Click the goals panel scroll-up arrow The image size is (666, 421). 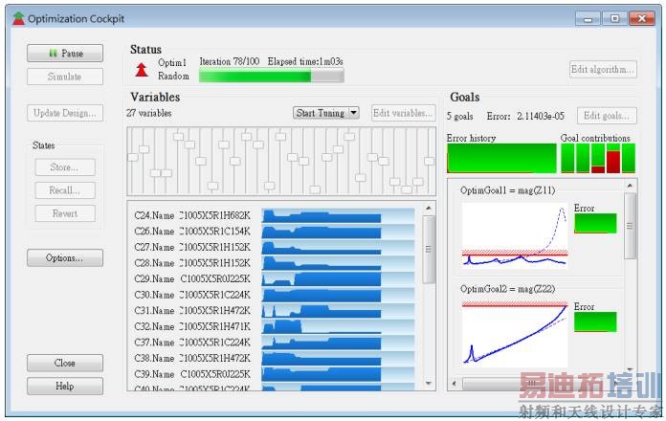pos(630,186)
